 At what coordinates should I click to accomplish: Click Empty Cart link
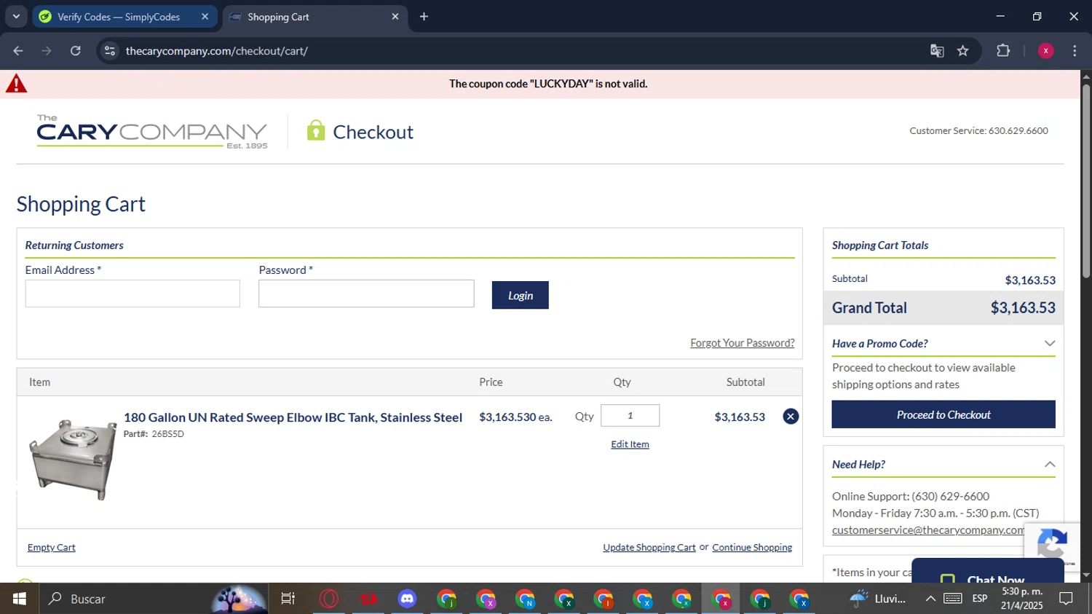pos(51,548)
